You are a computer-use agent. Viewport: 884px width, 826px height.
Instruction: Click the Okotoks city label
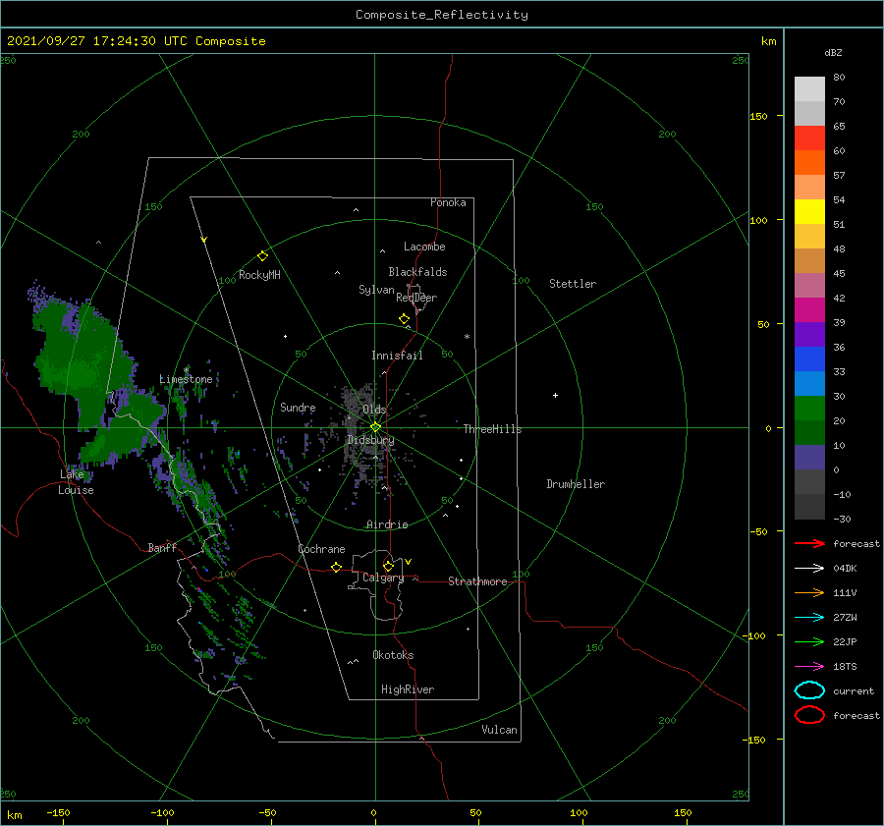click(x=393, y=655)
